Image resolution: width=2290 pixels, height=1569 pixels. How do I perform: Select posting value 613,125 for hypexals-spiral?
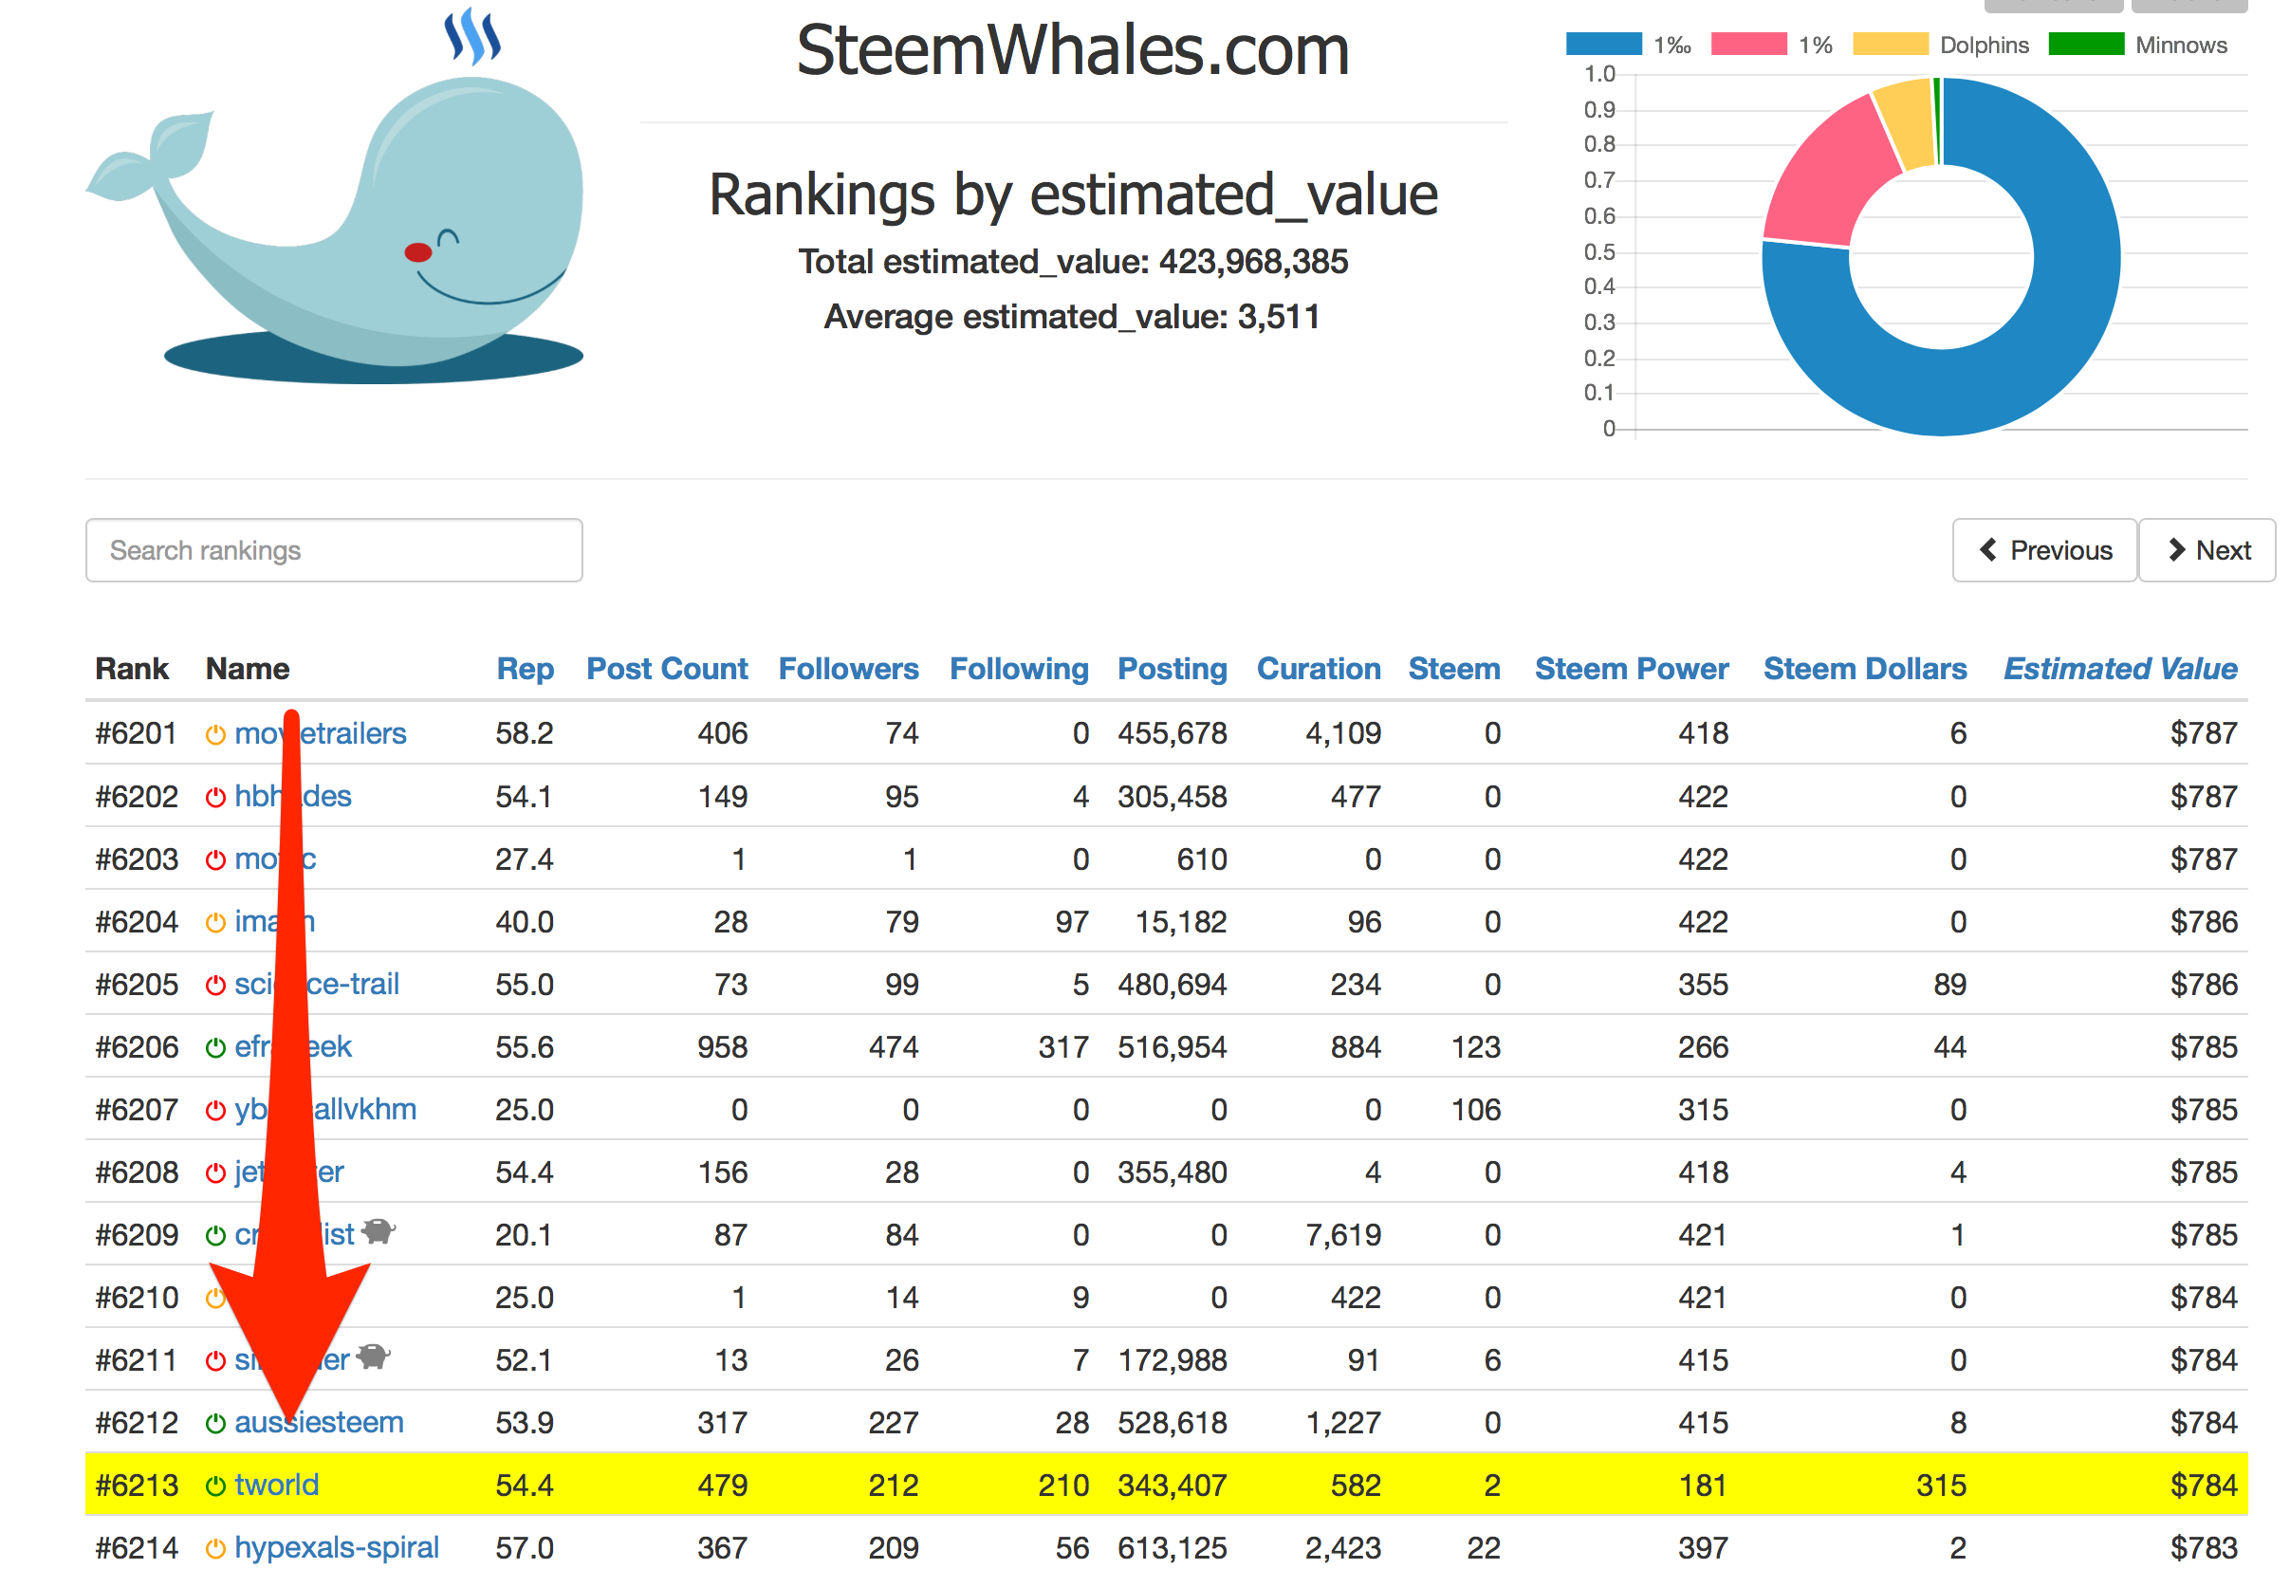pos(1173,1549)
